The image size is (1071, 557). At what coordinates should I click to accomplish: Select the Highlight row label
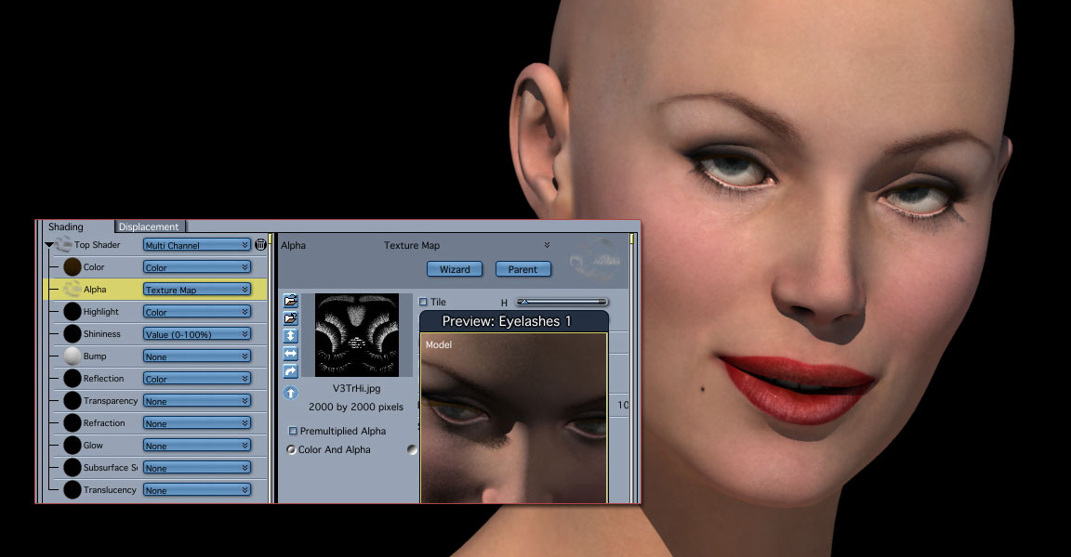tap(101, 312)
